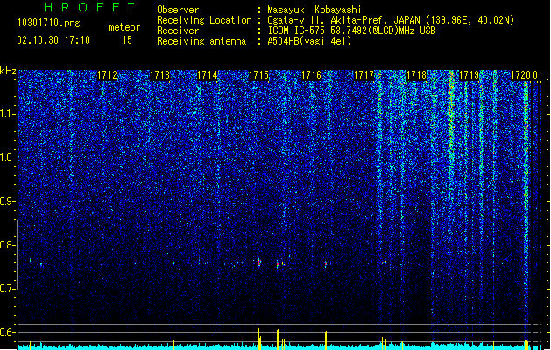551x350 pixels.
Task: Click the 1718 time marker
Action: tap(416, 75)
